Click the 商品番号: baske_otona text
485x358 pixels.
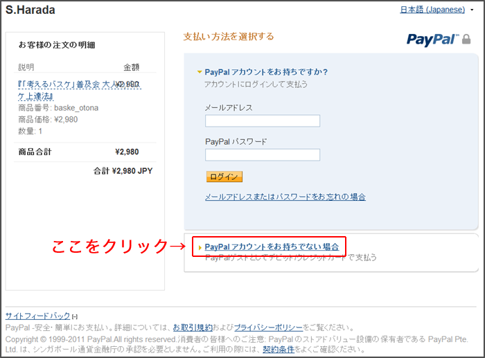coord(58,108)
